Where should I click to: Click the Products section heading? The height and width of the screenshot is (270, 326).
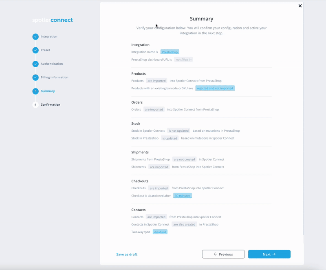click(139, 74)
